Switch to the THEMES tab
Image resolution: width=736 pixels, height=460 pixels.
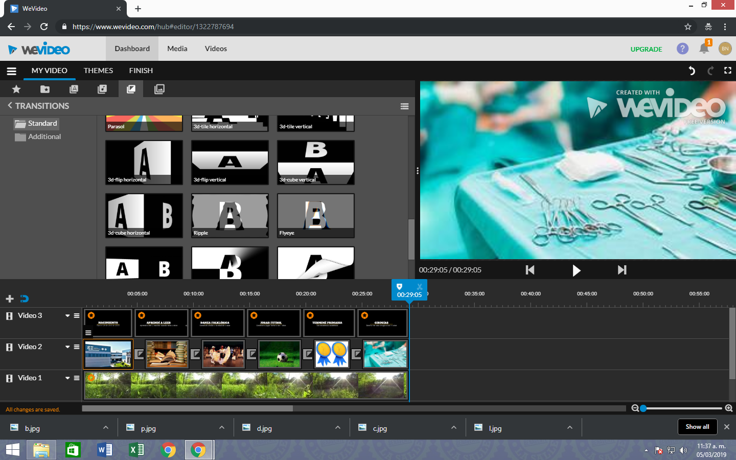(x=98, y=71)
